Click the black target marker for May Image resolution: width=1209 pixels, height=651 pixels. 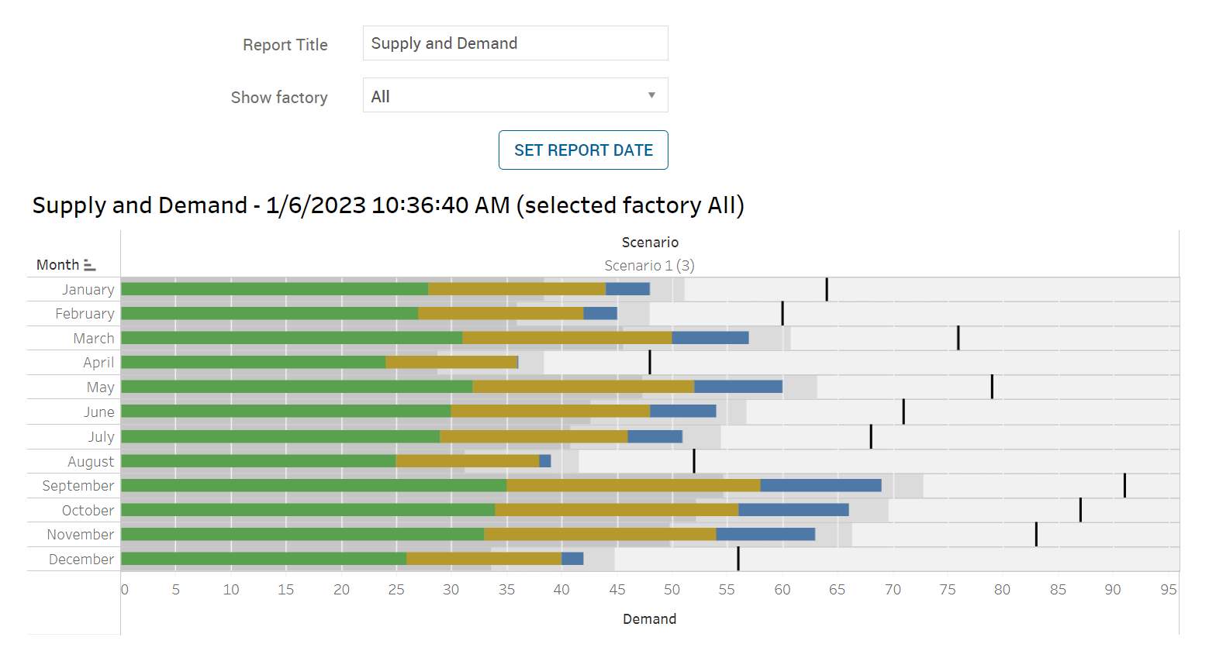(x=992, y=387)
